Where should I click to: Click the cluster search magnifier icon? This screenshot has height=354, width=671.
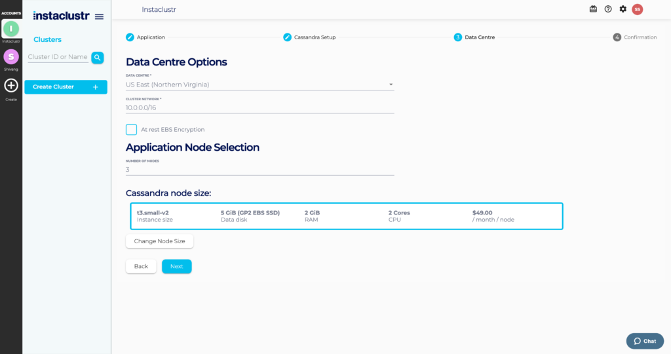[x=98, y=58]
